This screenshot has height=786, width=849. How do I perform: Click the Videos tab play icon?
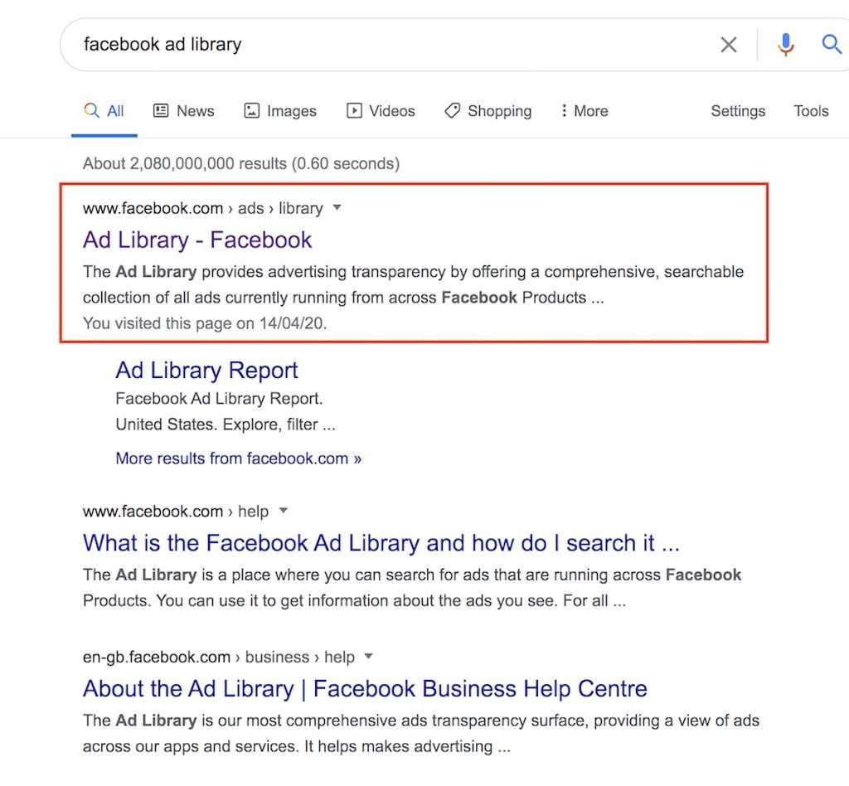(x=354, y=110)
